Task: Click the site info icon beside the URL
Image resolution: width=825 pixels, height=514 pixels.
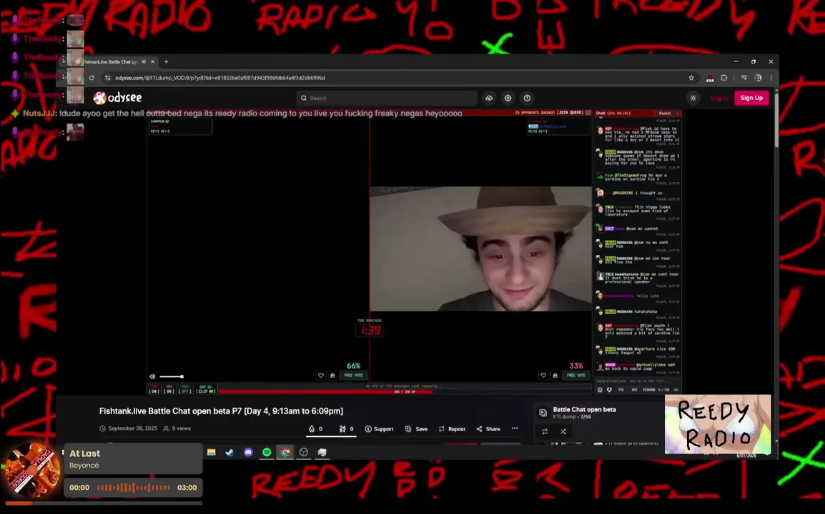Action: pyautogui.click(x=108, y=78)
